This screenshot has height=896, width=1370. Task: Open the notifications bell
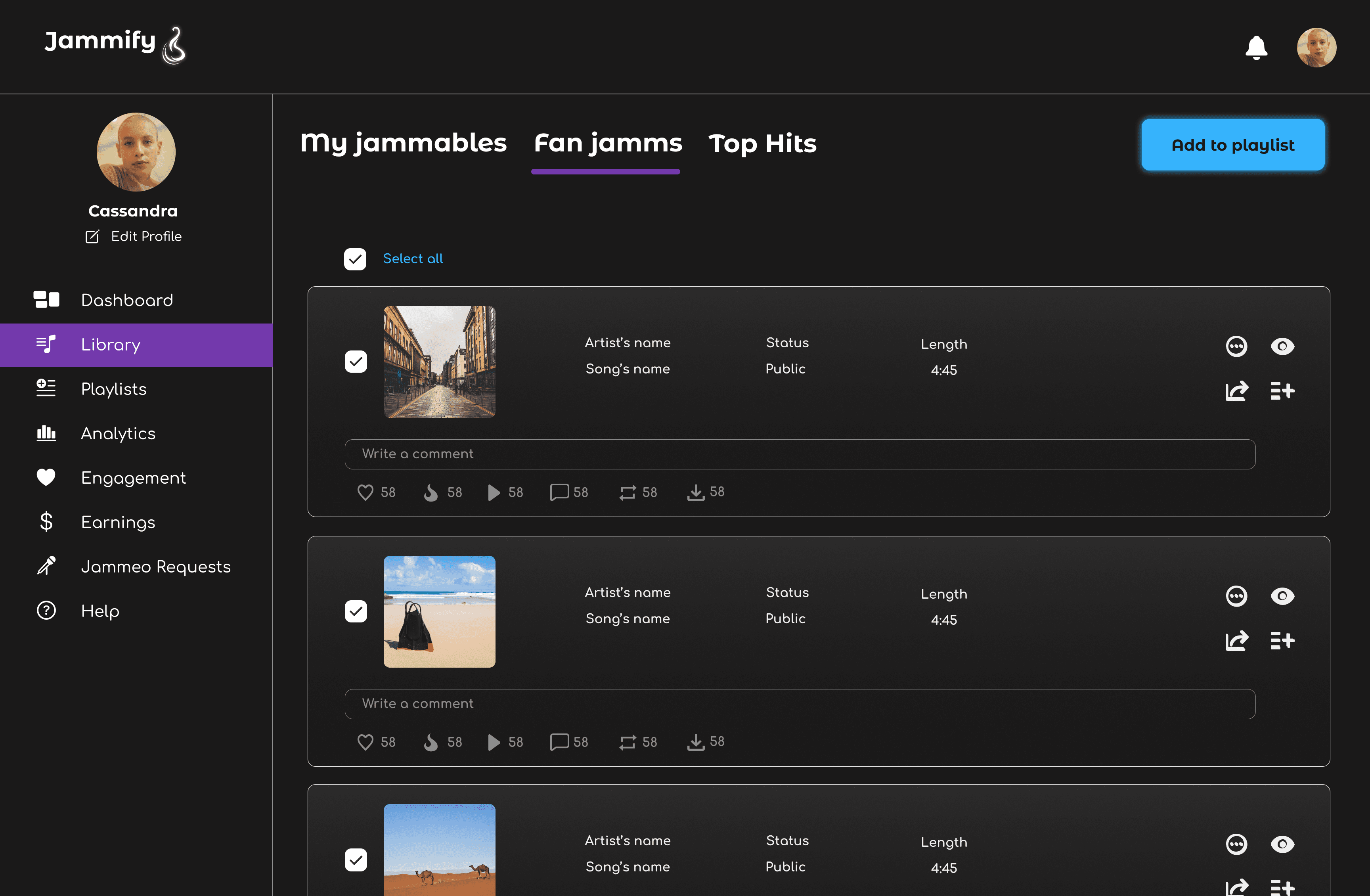point(1256,48)
